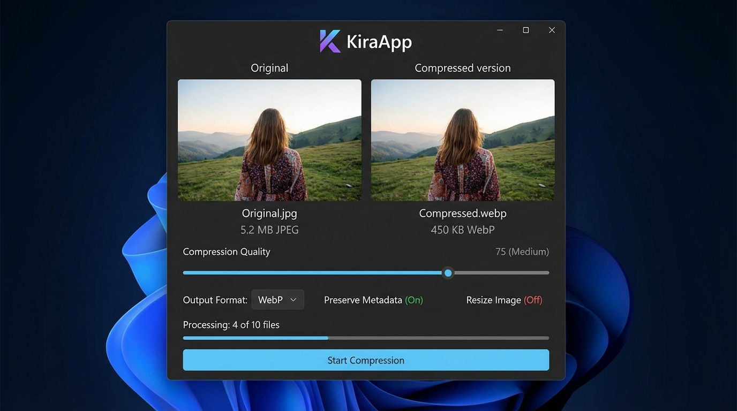
Task: Click the KiraApp title text
Action: click(x=379, y=42)
